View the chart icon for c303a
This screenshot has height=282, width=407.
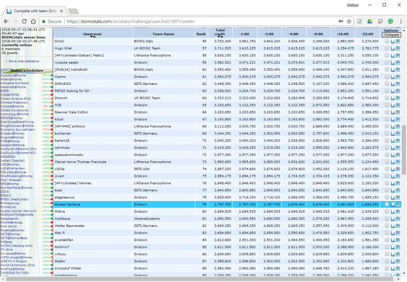393,169
